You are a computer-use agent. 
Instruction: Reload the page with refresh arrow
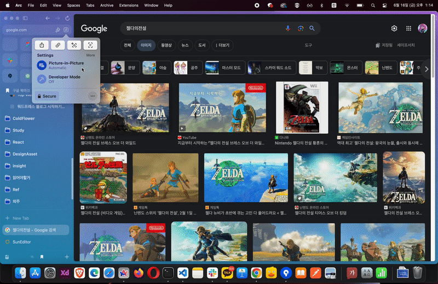pyautogui.click(x=67, y=19)
